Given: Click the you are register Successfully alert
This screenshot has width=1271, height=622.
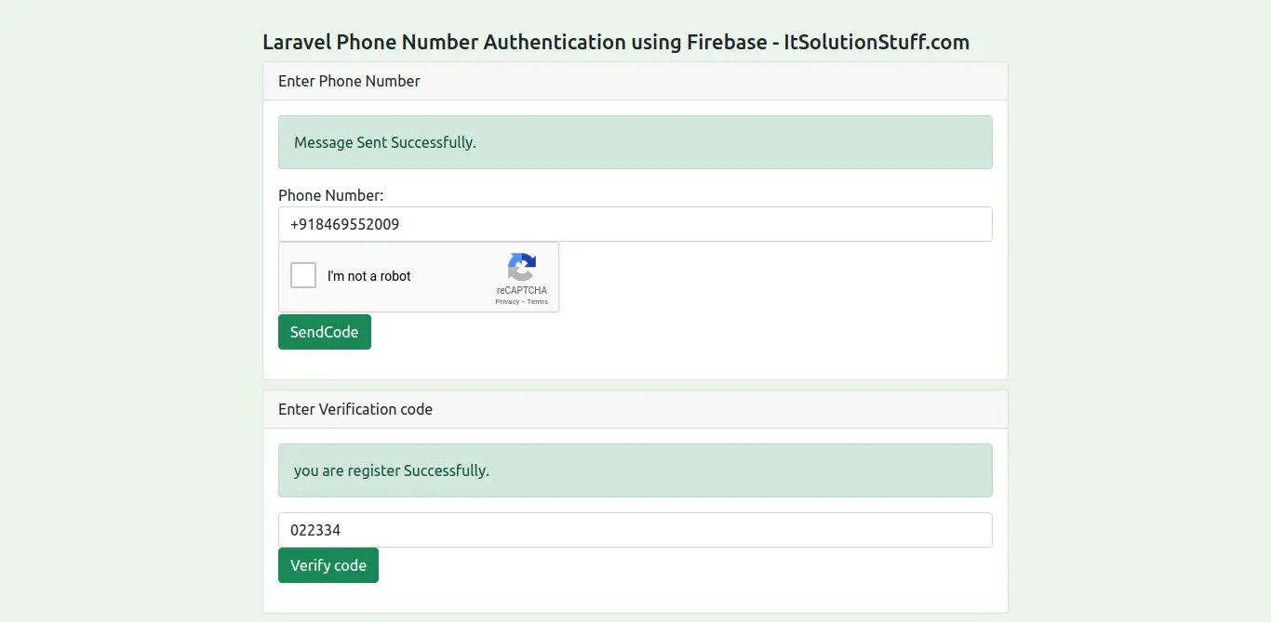Looking at the screenshot, I should (635, 470).
